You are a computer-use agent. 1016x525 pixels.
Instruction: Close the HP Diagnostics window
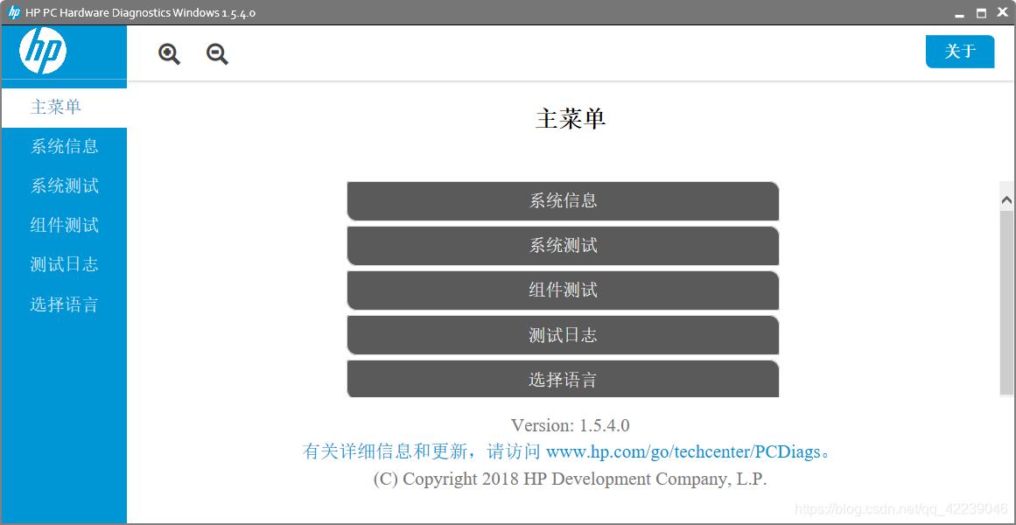point(1002,13)
